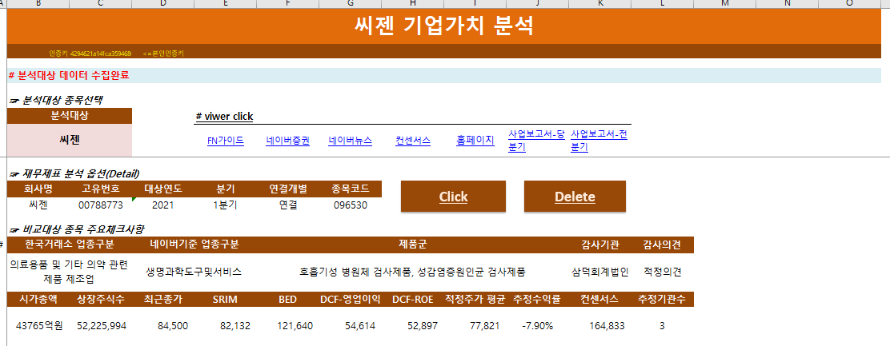Select the 상장주식수 value 52,225,994
Screen dimensions: 890x346
tap(101, 325)
